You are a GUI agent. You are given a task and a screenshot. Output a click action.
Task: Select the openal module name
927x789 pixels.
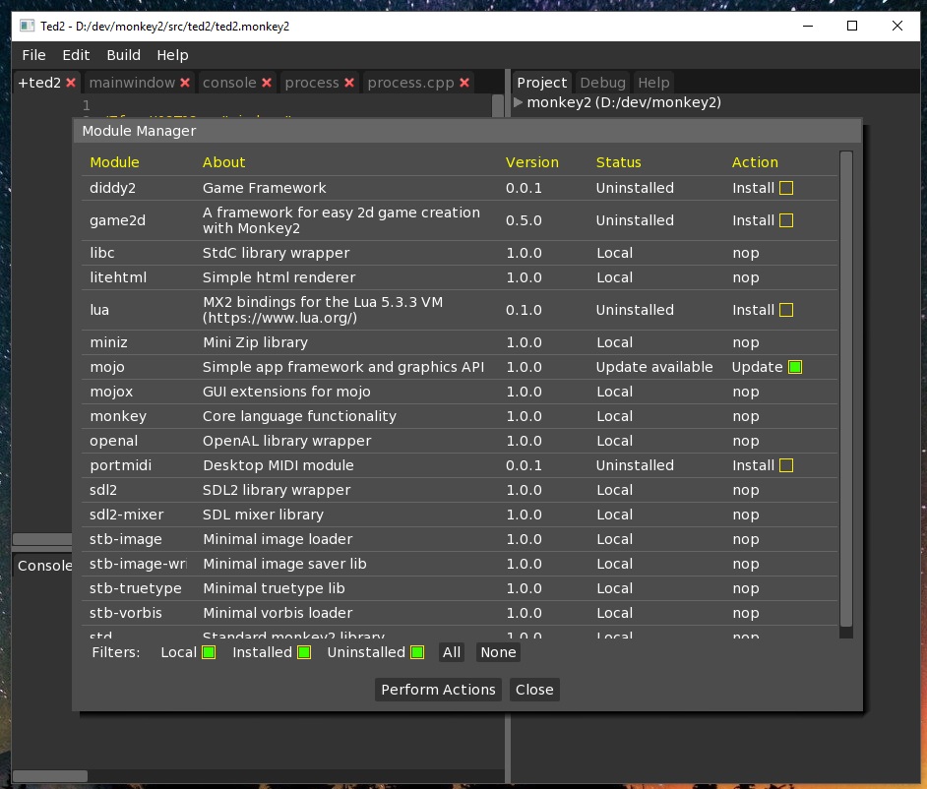point(113,441)
